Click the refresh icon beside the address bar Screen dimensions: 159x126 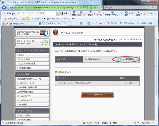click(x=94, y=8)
